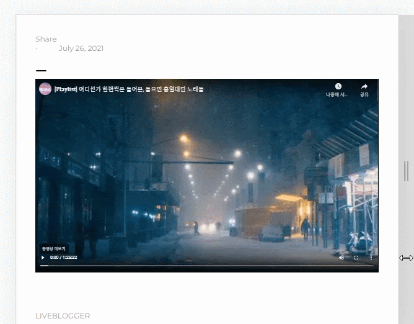Image resolution: width=414 pixels, height=324 pixels.
Task: Click the video progress bar
Action: click(207, 265)
